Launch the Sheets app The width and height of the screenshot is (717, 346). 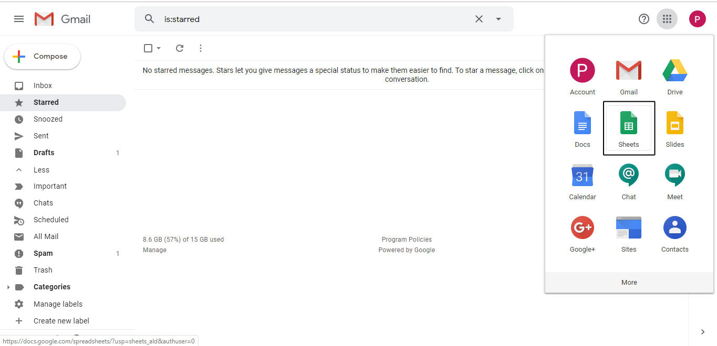(x=629, y=128)
